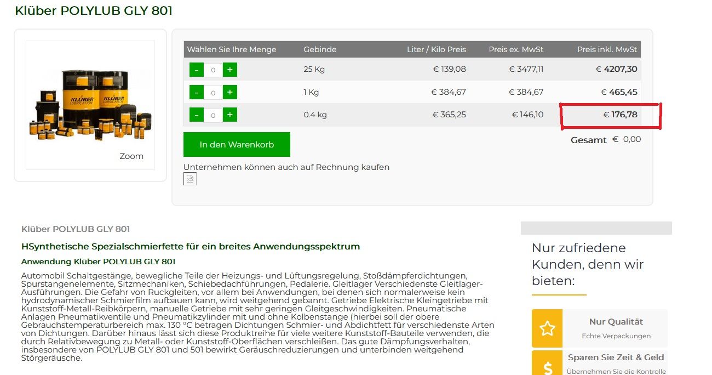712x375 pixels.
Task: Click the highlighted € 176,78 price
Action: [x=620, y=115]
